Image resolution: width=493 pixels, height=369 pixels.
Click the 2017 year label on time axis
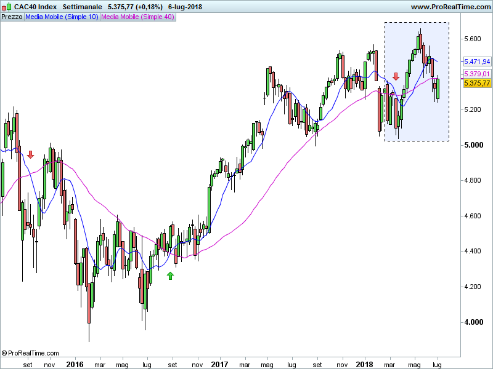(219, 364)
